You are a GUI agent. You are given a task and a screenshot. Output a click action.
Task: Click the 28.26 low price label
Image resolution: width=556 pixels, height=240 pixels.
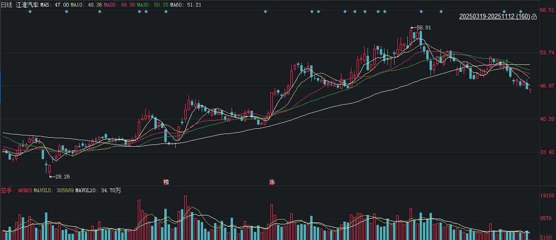(x=62, y=177)
